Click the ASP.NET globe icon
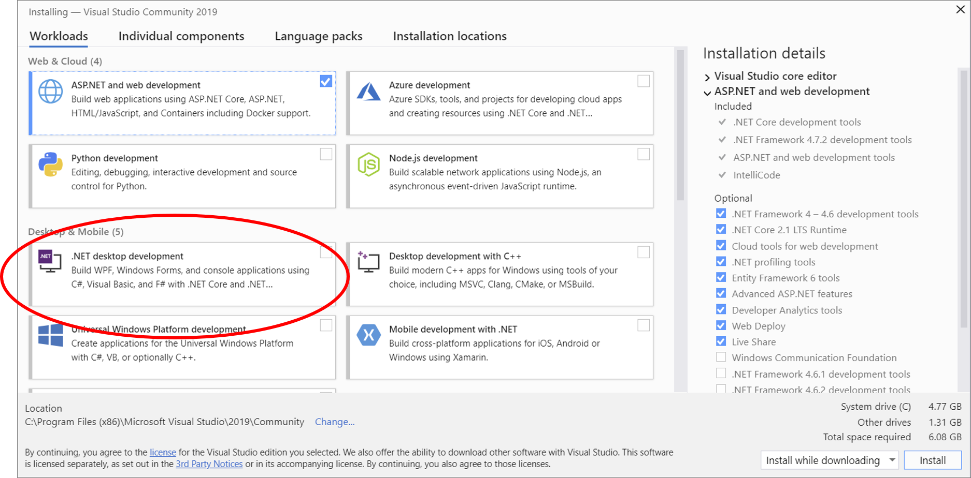971x478 pixels. [51, 92]
